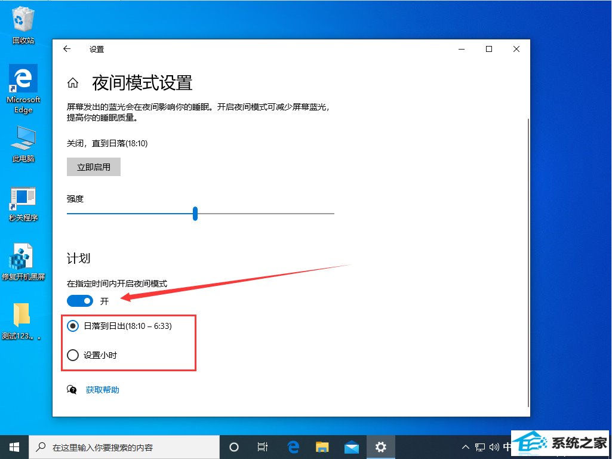This screenshot has height=459, width=612.
Task: Open the Windows Start menu
Action: pyautogui.click(x=14, y=447)
